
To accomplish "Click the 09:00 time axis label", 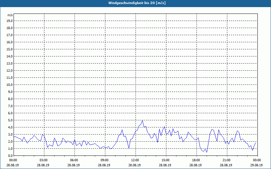I will pyautogui.click(x=105, y=160).
